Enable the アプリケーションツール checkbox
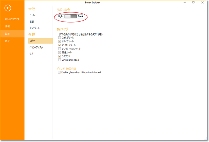 (x=59, y=49)
